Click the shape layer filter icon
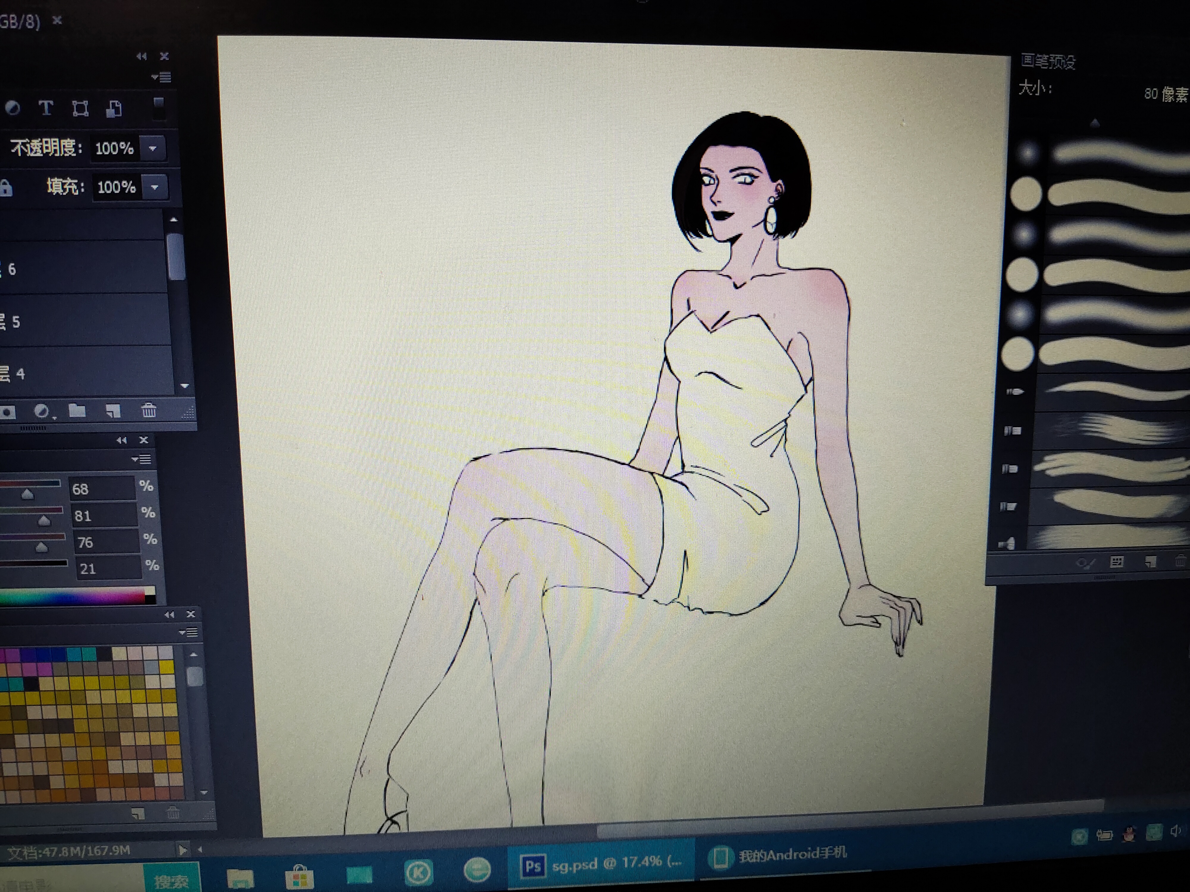Screen dimensions: 1190x892 pyautogui.click(x=80, y=109)
